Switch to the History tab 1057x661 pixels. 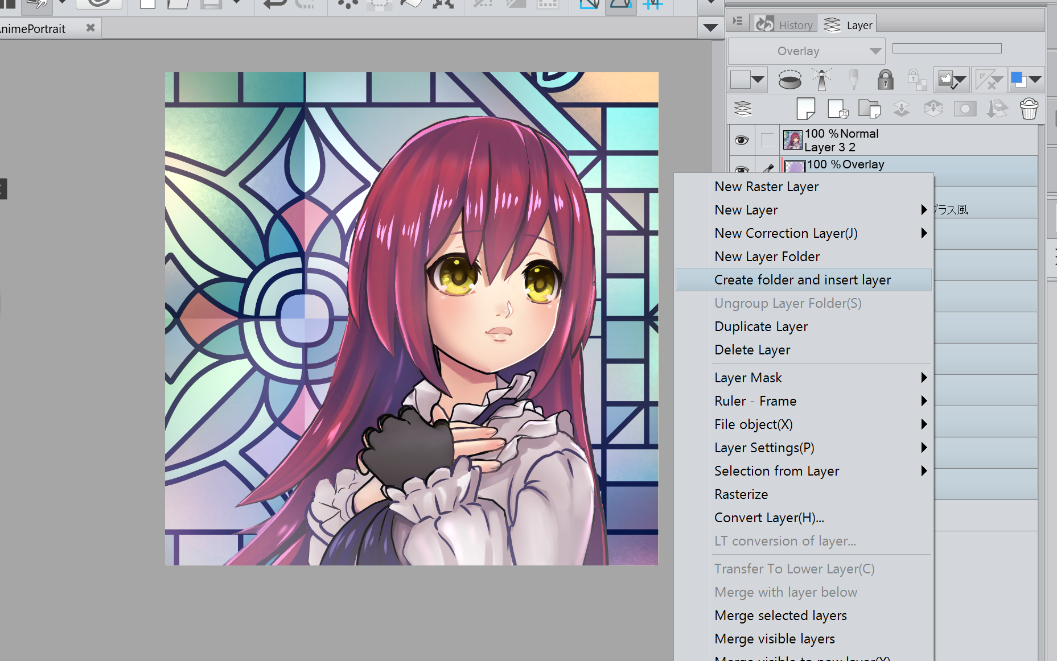(x=784, y=24)
